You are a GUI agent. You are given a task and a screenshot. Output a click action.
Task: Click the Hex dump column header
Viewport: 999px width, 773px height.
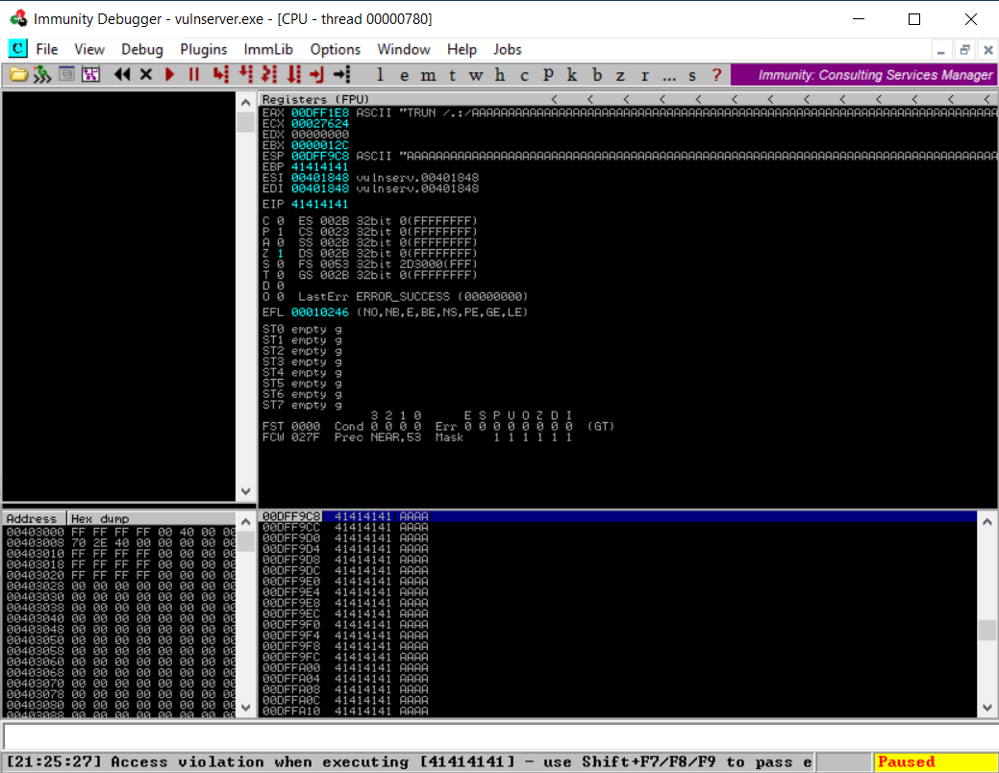[99, 519]
